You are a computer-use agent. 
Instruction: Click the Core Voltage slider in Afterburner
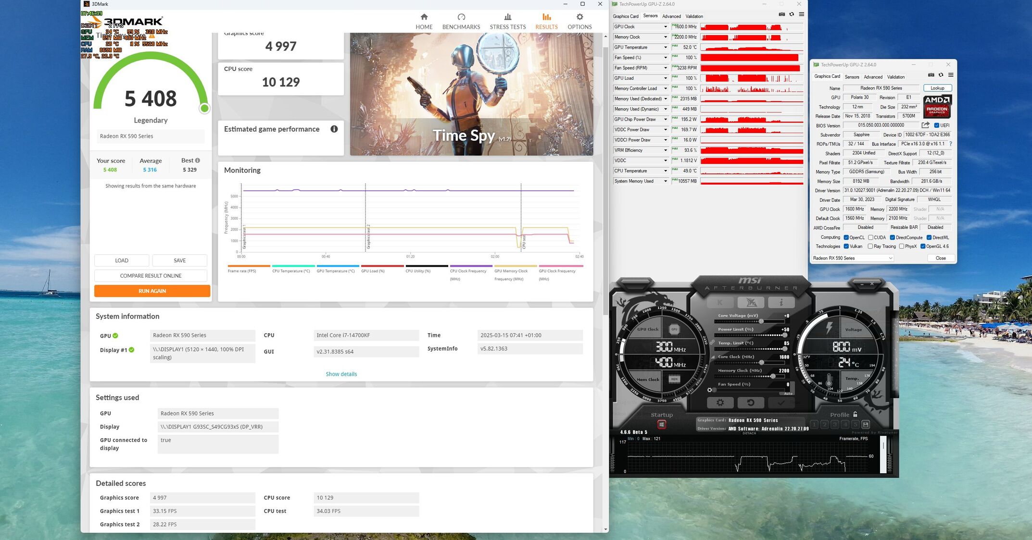point(750,321)
